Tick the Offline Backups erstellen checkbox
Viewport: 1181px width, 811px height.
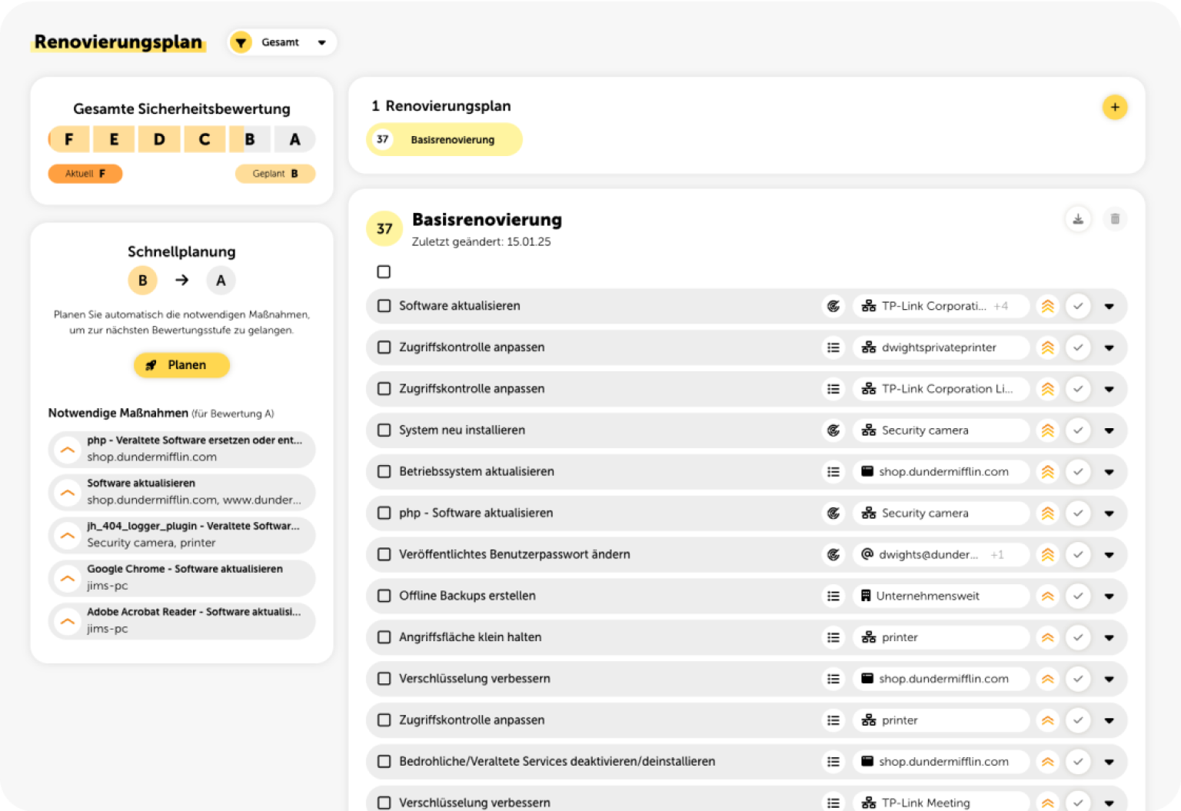(x=384, y=596)
